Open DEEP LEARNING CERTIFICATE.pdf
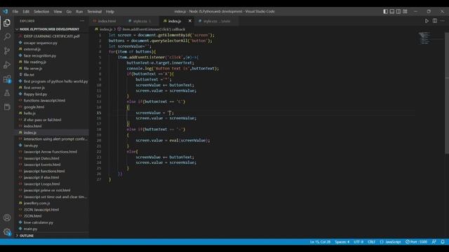The height and width of the screenshot is (252, 449). pos(51,36)
